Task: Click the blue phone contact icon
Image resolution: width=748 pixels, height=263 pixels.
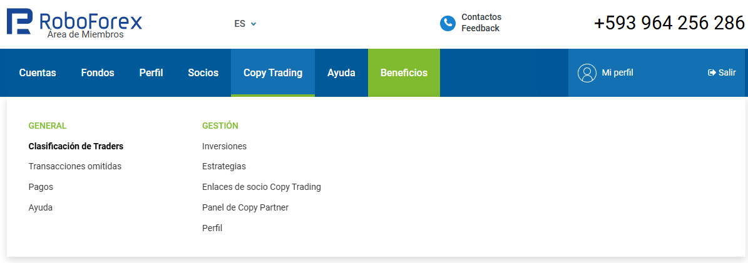Action: point(448,23)
